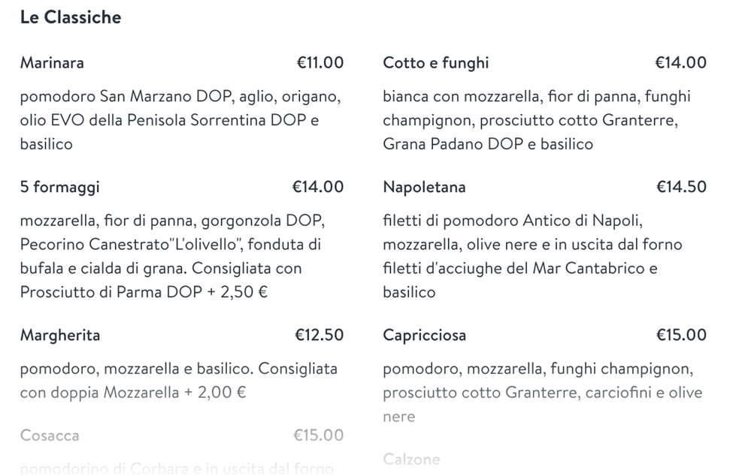The height and width of the screenshot is (476, 733).
Task: Open the Napoletana pizza entry
Action: click(424, 187)
